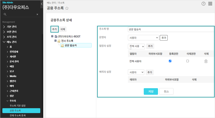Click the sidebar search magnifier icon
This screenshot has height=118, width=215.
click(x=5, y=14)
